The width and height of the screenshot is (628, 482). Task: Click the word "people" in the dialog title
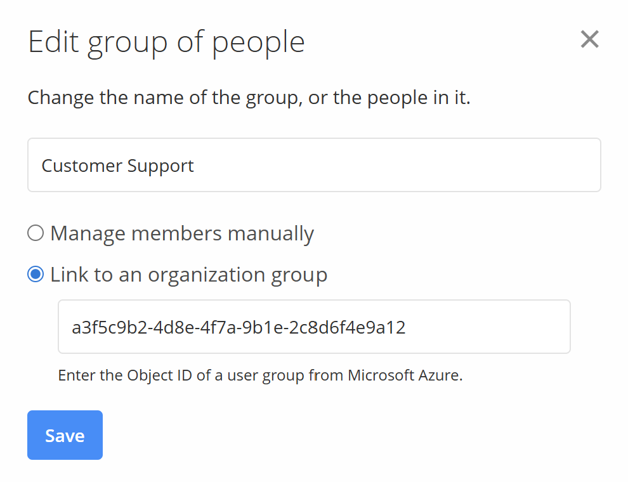258,42
